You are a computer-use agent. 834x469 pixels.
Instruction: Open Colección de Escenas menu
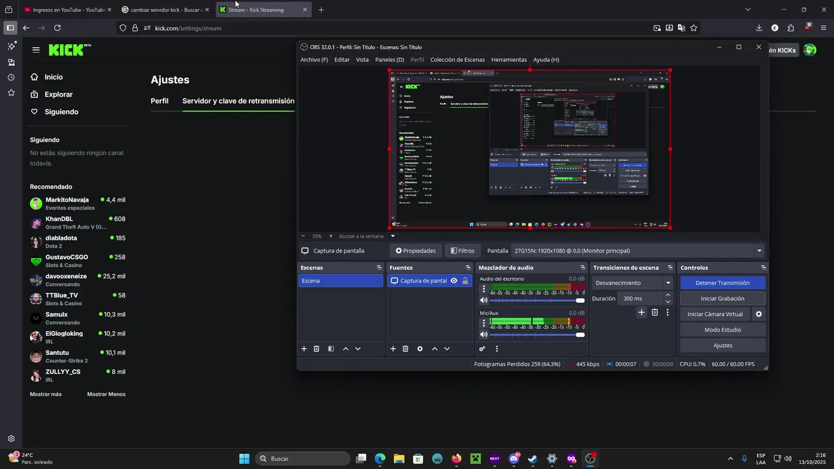tap(457, 60)
